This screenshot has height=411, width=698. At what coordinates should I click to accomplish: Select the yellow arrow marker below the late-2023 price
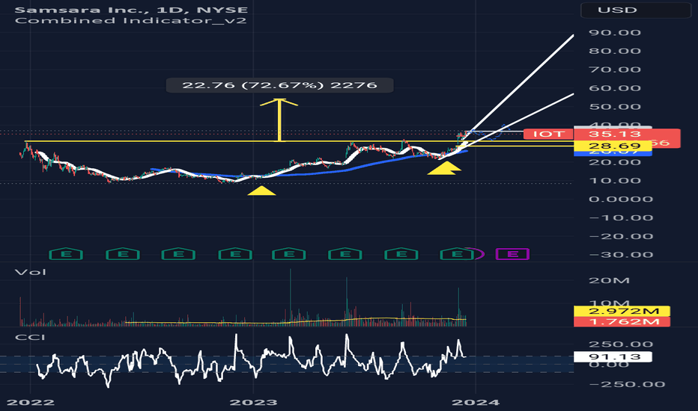[444, 168]
